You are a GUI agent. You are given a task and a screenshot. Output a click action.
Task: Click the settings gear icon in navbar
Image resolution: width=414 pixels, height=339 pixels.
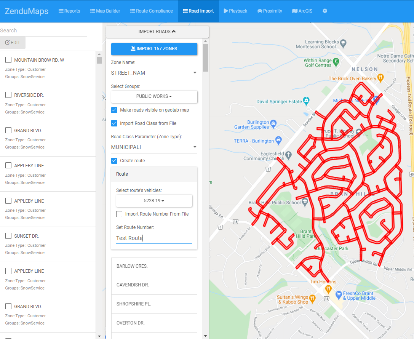click(325, 11)
